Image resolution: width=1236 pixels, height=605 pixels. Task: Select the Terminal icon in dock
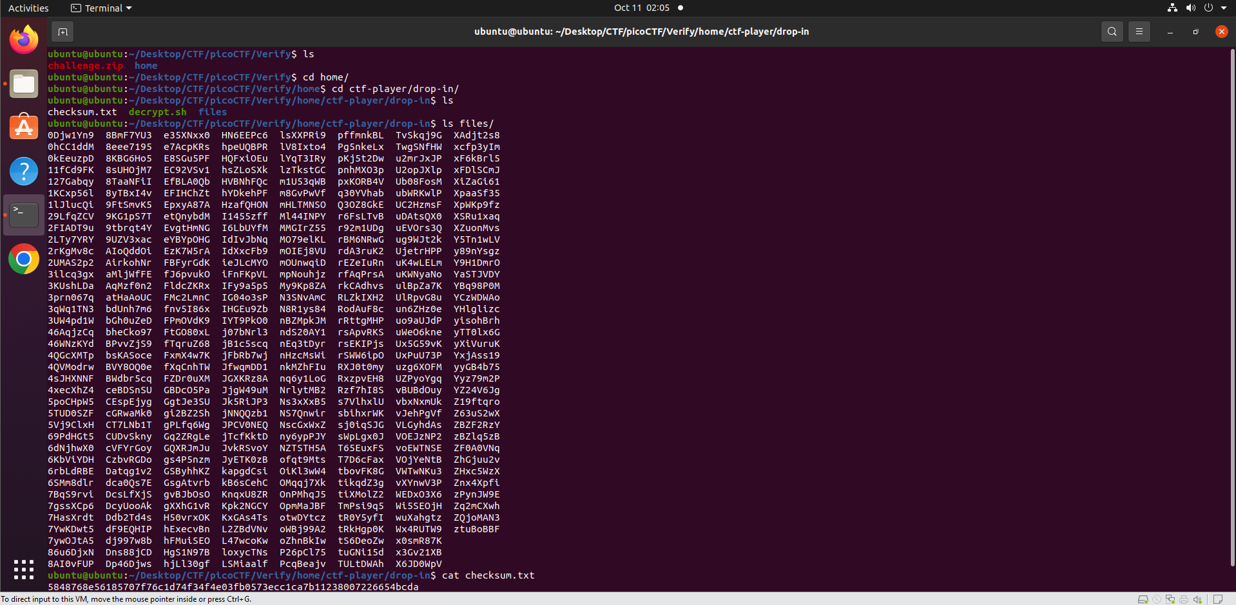pos(24,215)
